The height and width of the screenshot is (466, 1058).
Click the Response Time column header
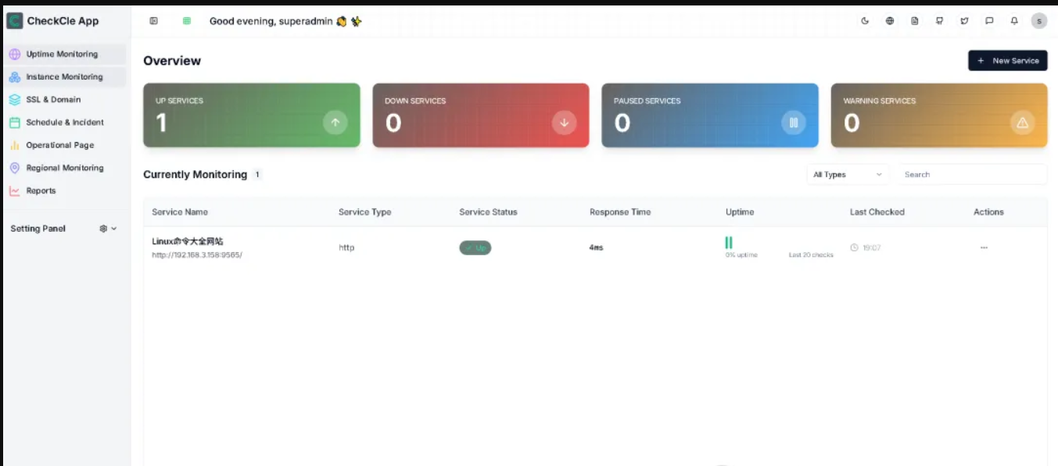pyautogui.click(x=620, y=212)
